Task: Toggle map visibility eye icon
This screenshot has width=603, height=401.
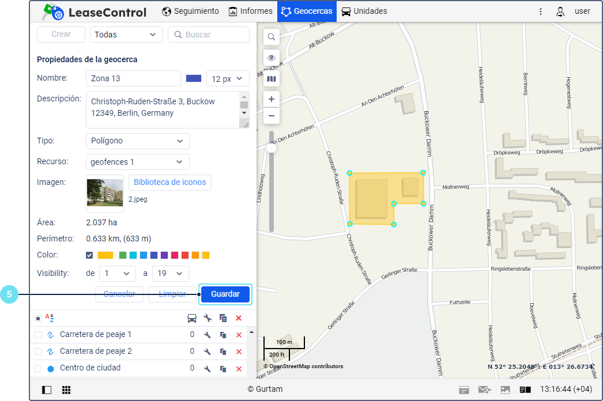Action: 271,58
